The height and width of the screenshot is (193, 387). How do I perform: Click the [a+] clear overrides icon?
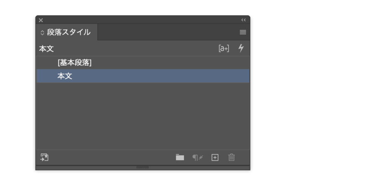(x=224, y=49)
